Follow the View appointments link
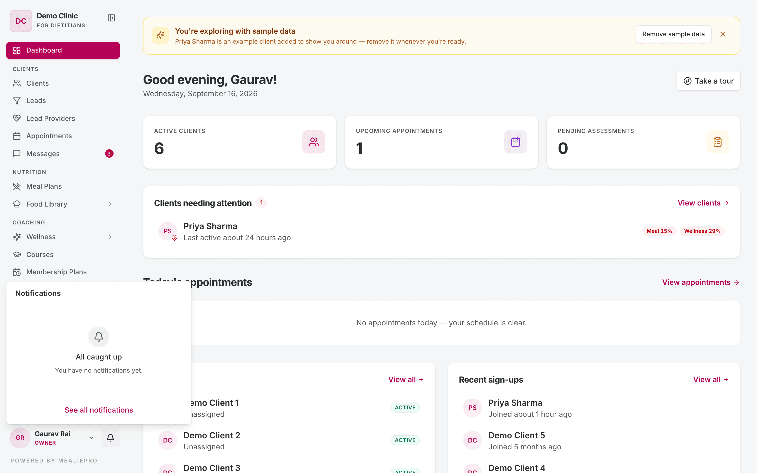757x473 pixels. click(x=701, y=282)
